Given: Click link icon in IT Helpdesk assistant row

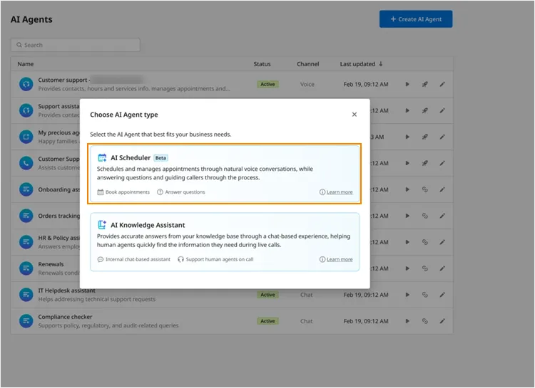Looking at the screenshot, I should 425,295.
